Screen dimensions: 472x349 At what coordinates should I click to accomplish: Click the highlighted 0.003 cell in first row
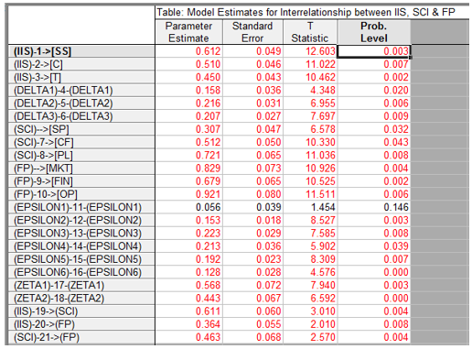click(x=374, y=51)
